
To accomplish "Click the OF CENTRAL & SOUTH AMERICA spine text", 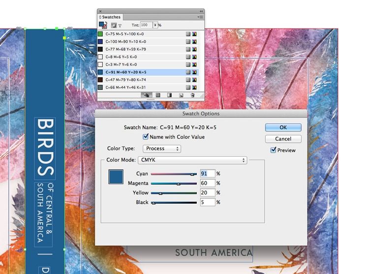I will tap(45, 213).
